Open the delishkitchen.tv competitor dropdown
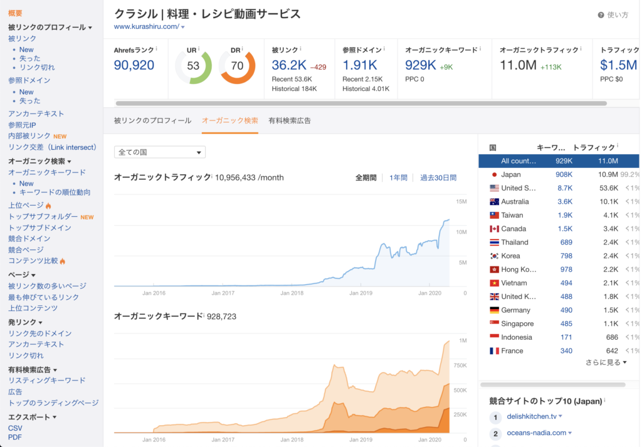This screenshot has width=642, height=447. pyautogui.click(x=560, y=416)
